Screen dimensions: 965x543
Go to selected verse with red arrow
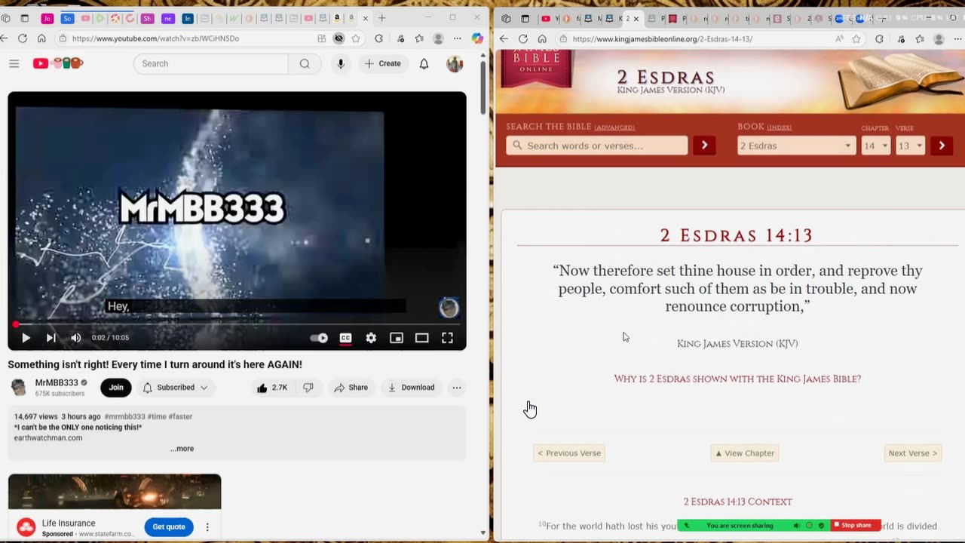pos(942,146)
